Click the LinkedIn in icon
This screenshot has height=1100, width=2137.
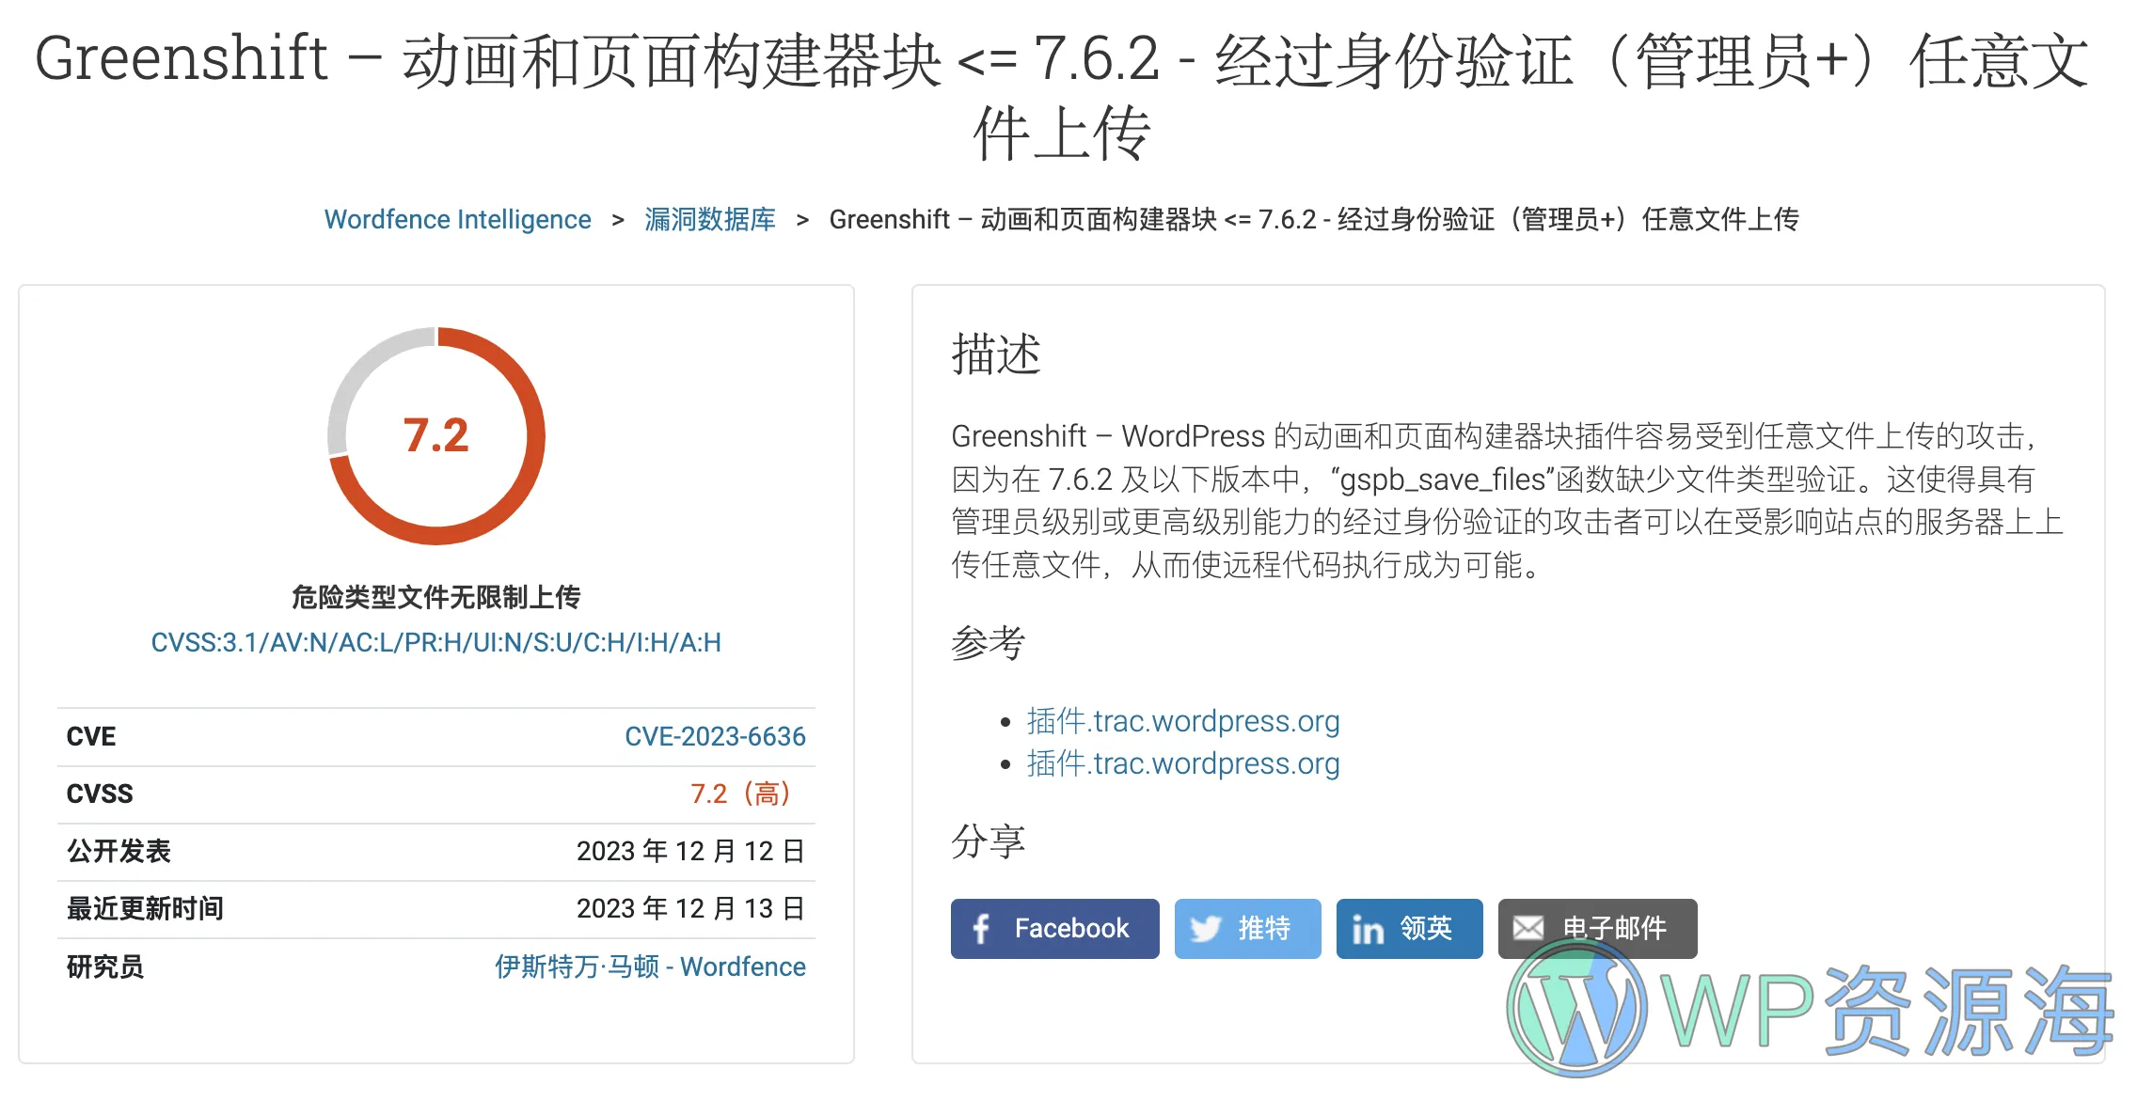[1368, 930]
